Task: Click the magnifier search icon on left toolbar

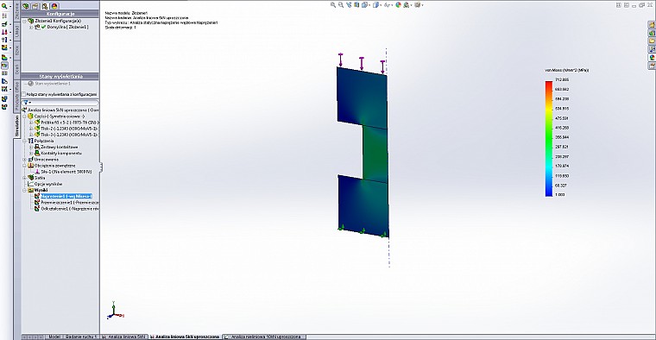Action: pyautogui.click(x=4, y=7)
